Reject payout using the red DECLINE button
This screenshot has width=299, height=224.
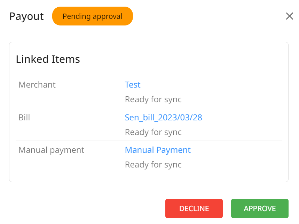(x=194, y=208)
